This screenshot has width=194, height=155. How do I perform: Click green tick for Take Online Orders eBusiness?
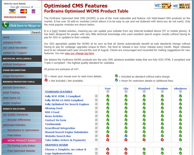coord(180,140)
